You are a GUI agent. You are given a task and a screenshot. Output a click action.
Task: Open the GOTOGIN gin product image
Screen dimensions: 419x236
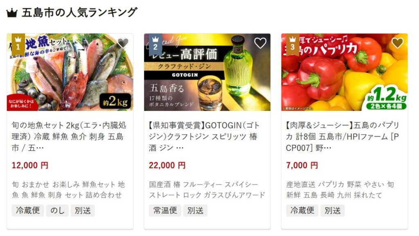[207, 72]
